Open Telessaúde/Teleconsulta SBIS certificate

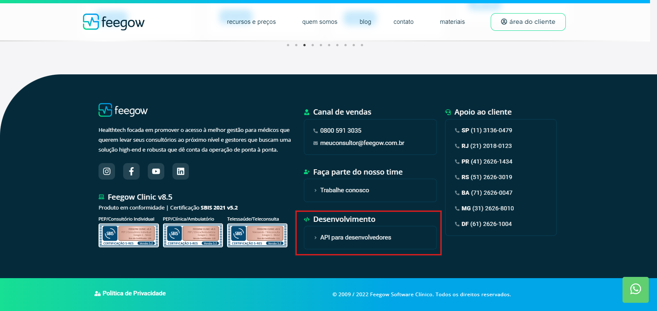pos(257,235)
